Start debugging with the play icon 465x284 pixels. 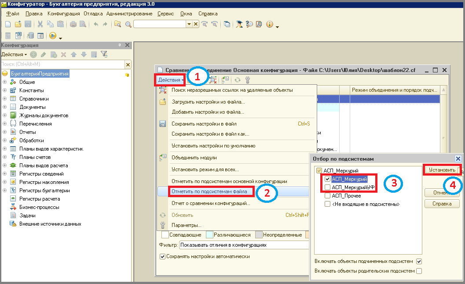coord(53,36)
